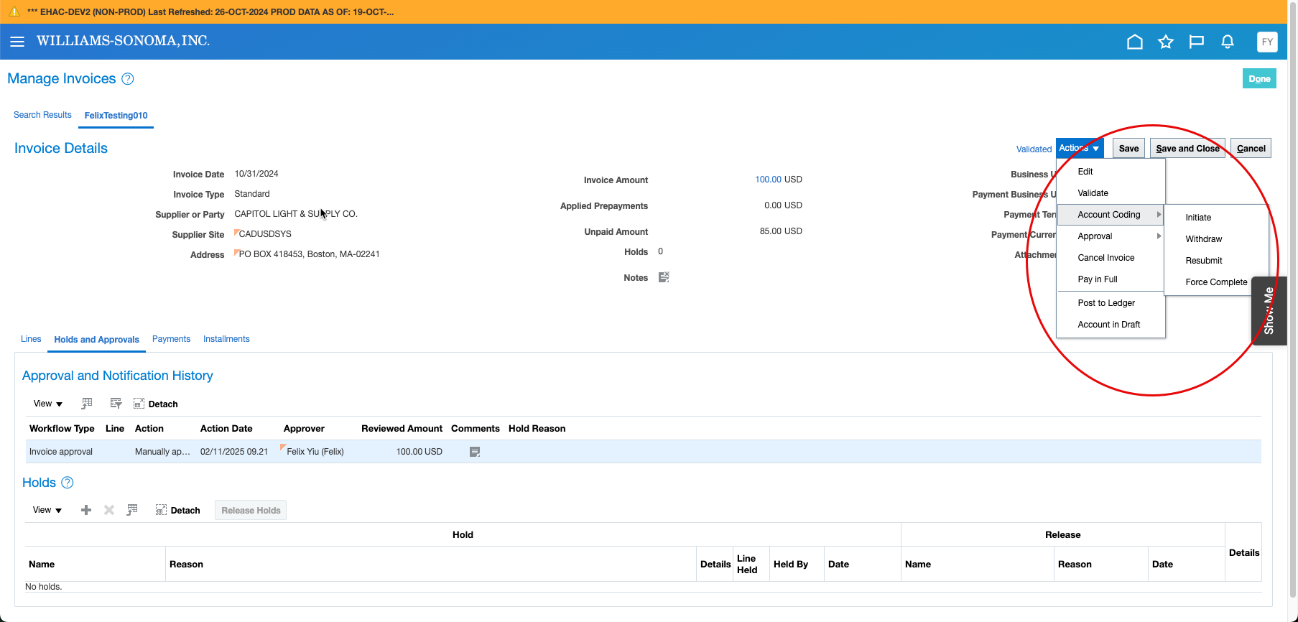Click the Cancel button
This screenshot has height=622, width=1298.
1251,148
